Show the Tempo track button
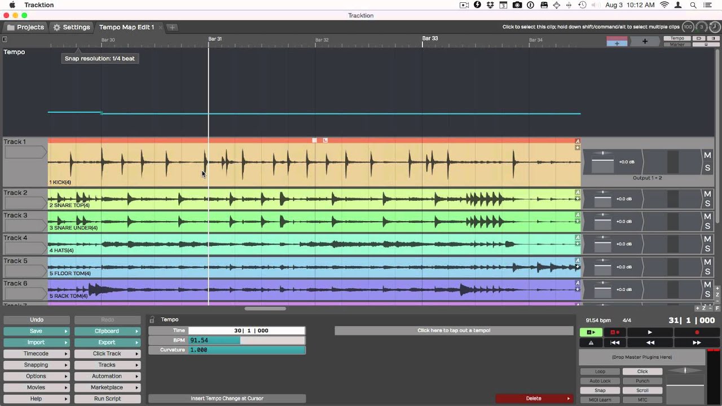Viewport: 722px width, 406px height. pos(677,38)
